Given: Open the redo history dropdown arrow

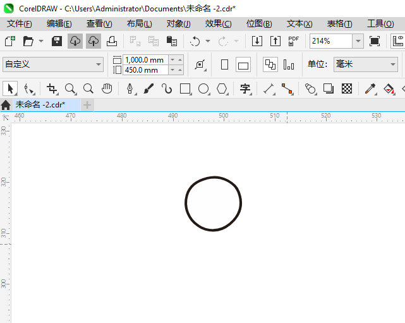Looking at the screenshot, I should click(x=236, y=41).
